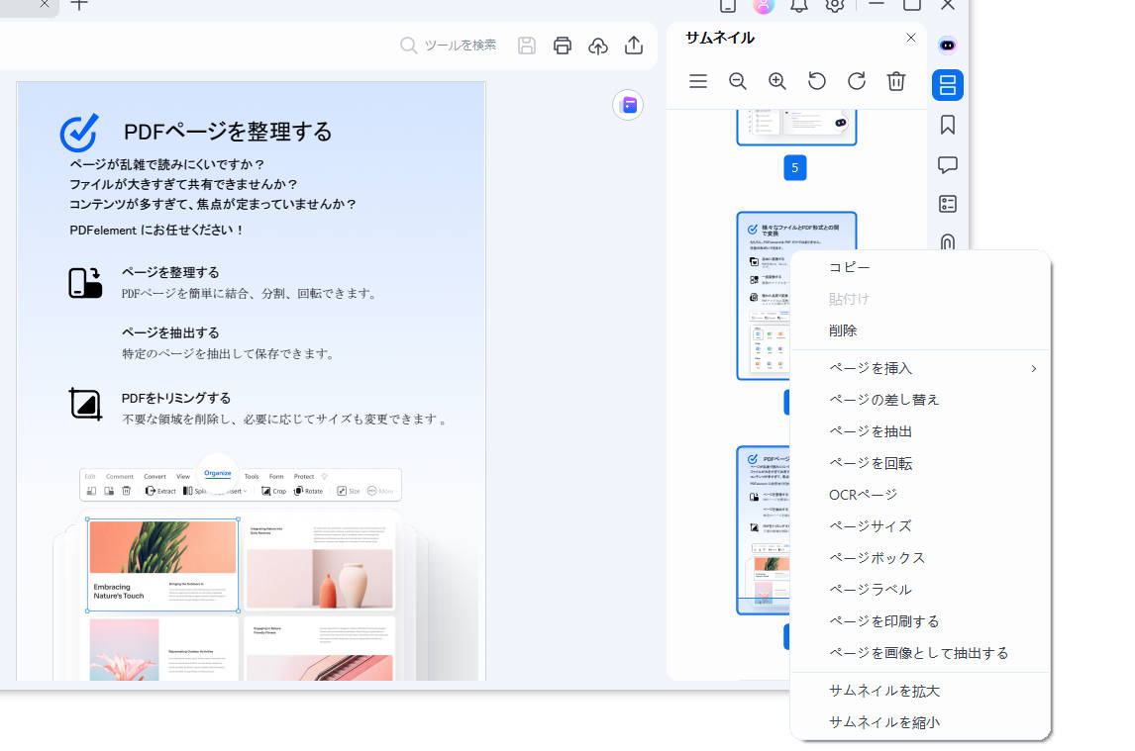Select the page 5 thumbnail

tap(795, 126)
